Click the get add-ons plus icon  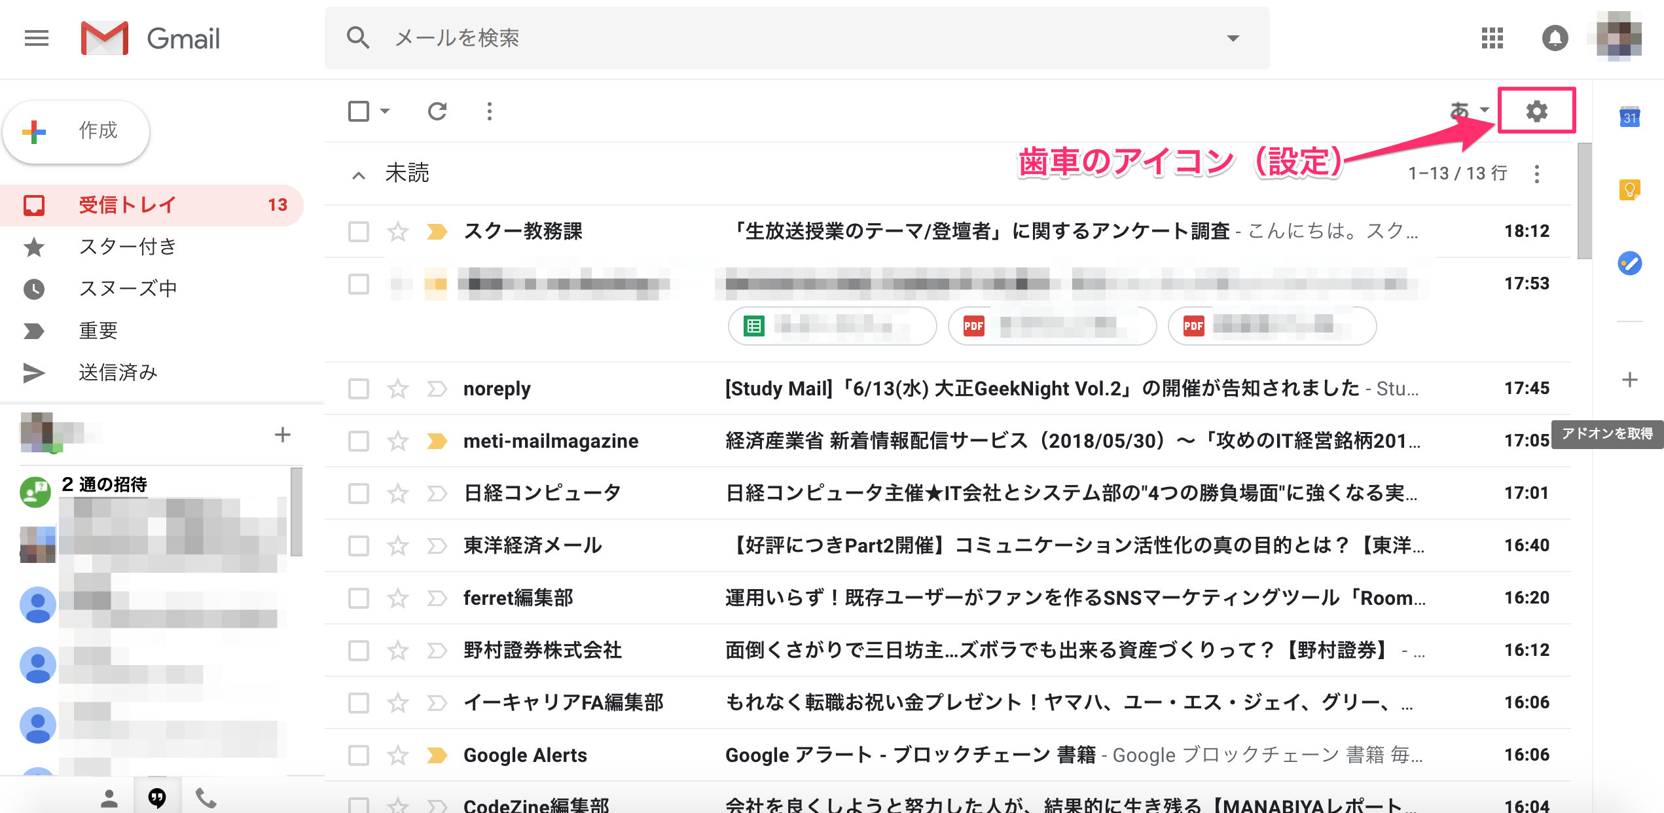(x=1630, y=380)
